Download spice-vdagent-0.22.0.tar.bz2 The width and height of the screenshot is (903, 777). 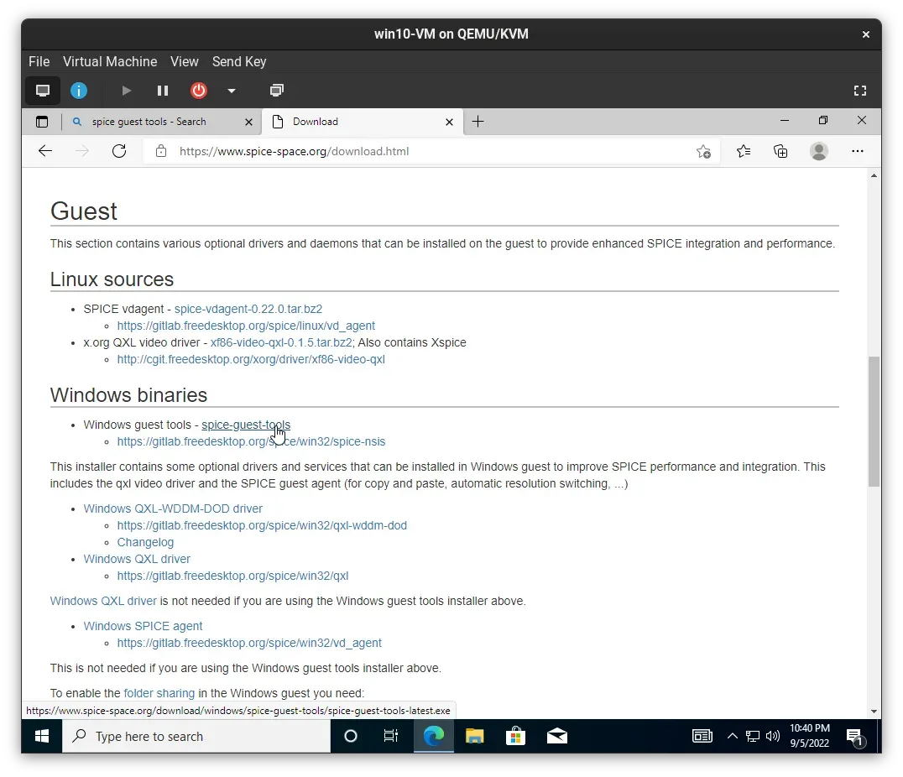point(248,310)
